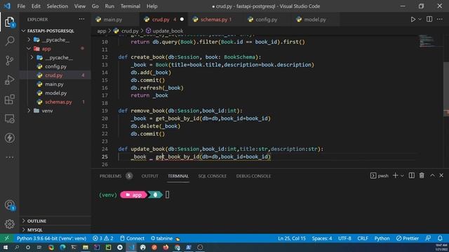The image size is (449, 252).
Task: Show errors and warnings count in status bar
Action: [103, 238]
